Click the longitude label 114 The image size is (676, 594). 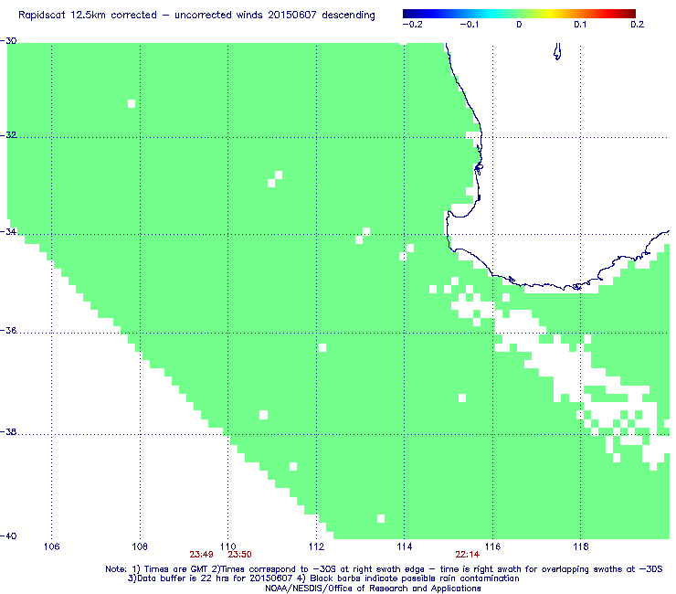(404, 546)
